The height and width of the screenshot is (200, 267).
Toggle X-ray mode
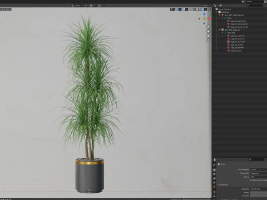coord(190,9)
